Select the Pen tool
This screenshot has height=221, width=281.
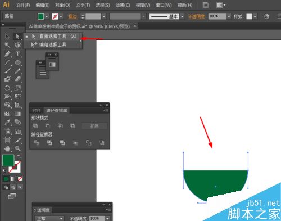[7, 54]
